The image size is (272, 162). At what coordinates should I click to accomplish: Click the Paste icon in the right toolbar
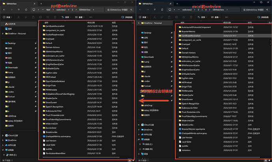pyautogui.click(x=169, y=17)
